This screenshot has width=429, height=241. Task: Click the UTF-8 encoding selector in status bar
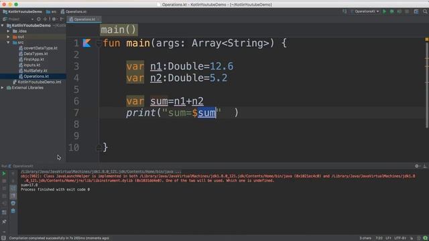tap(400, 238)
